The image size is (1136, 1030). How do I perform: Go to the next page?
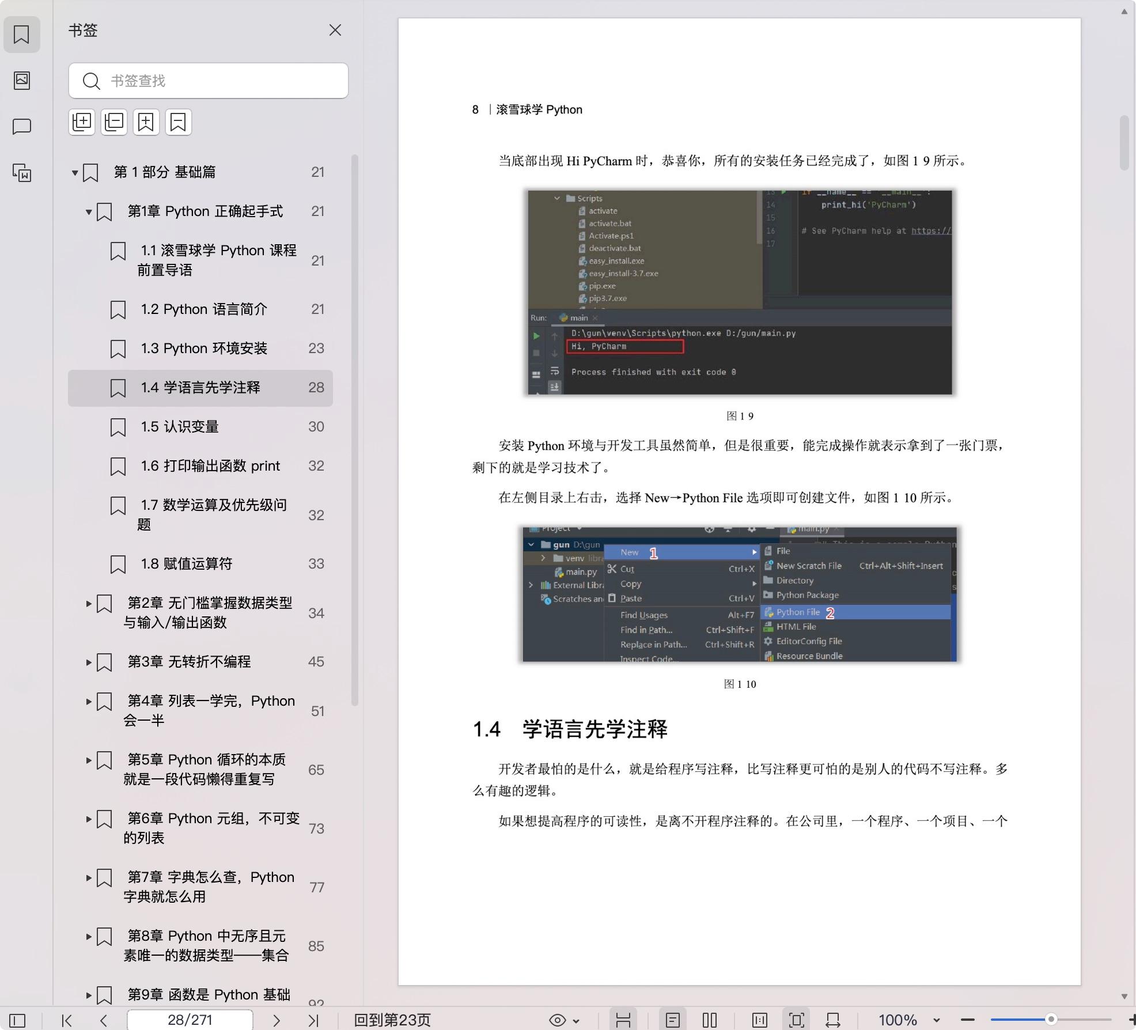click(277, 1020)
